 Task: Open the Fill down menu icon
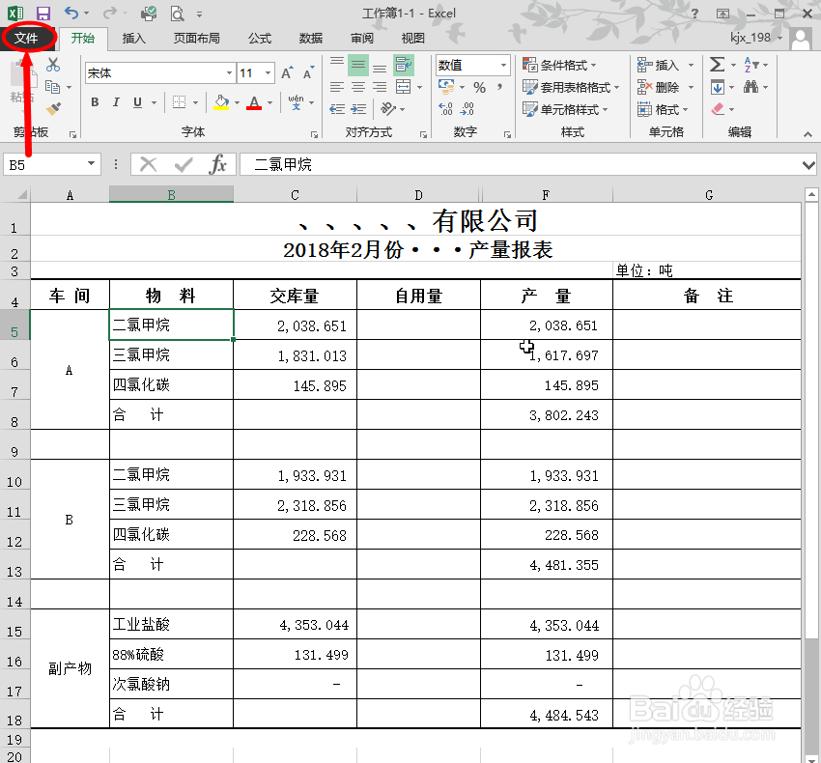click(x=718, y=87)
